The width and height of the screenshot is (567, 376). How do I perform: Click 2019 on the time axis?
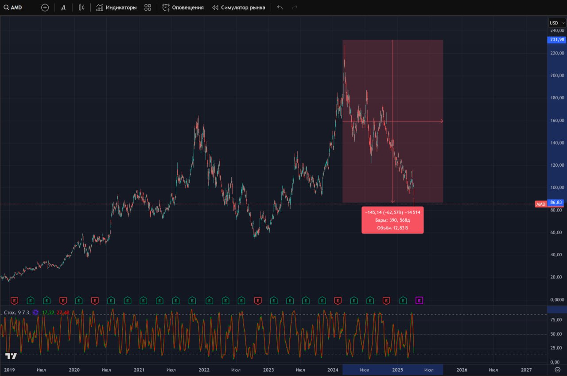(x=9, y=370)
